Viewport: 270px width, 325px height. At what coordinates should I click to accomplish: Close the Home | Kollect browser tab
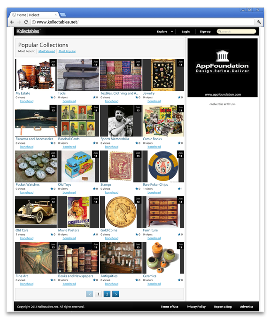pyautogui.click(x=56, y=15)
